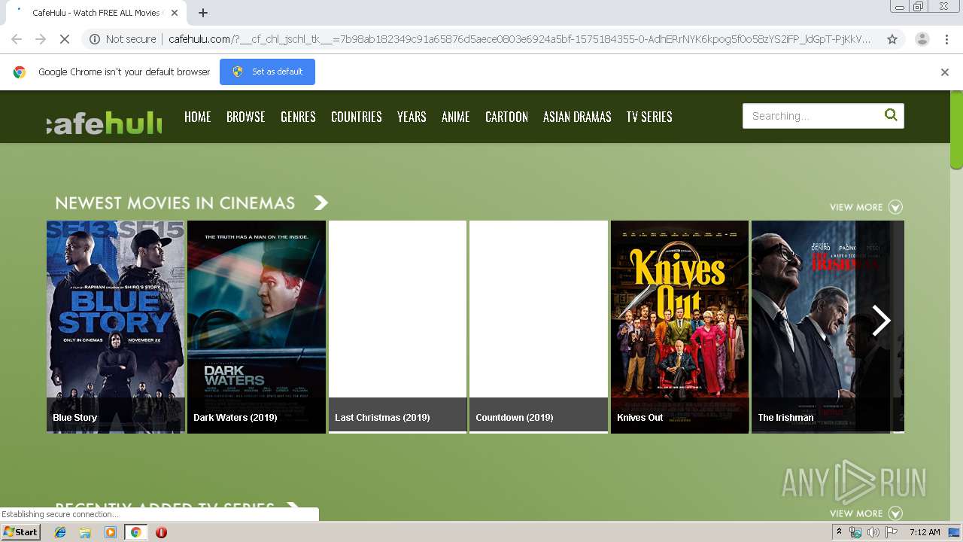The image size is (963, 542).
Task: Go to HOME menu item
Action: click(198, 117)
